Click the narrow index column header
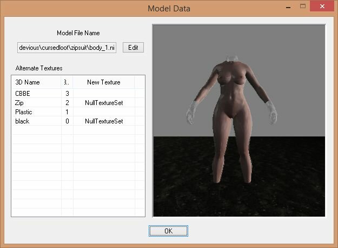The width and height of the screenshot is (338, 248). [67, 82]
